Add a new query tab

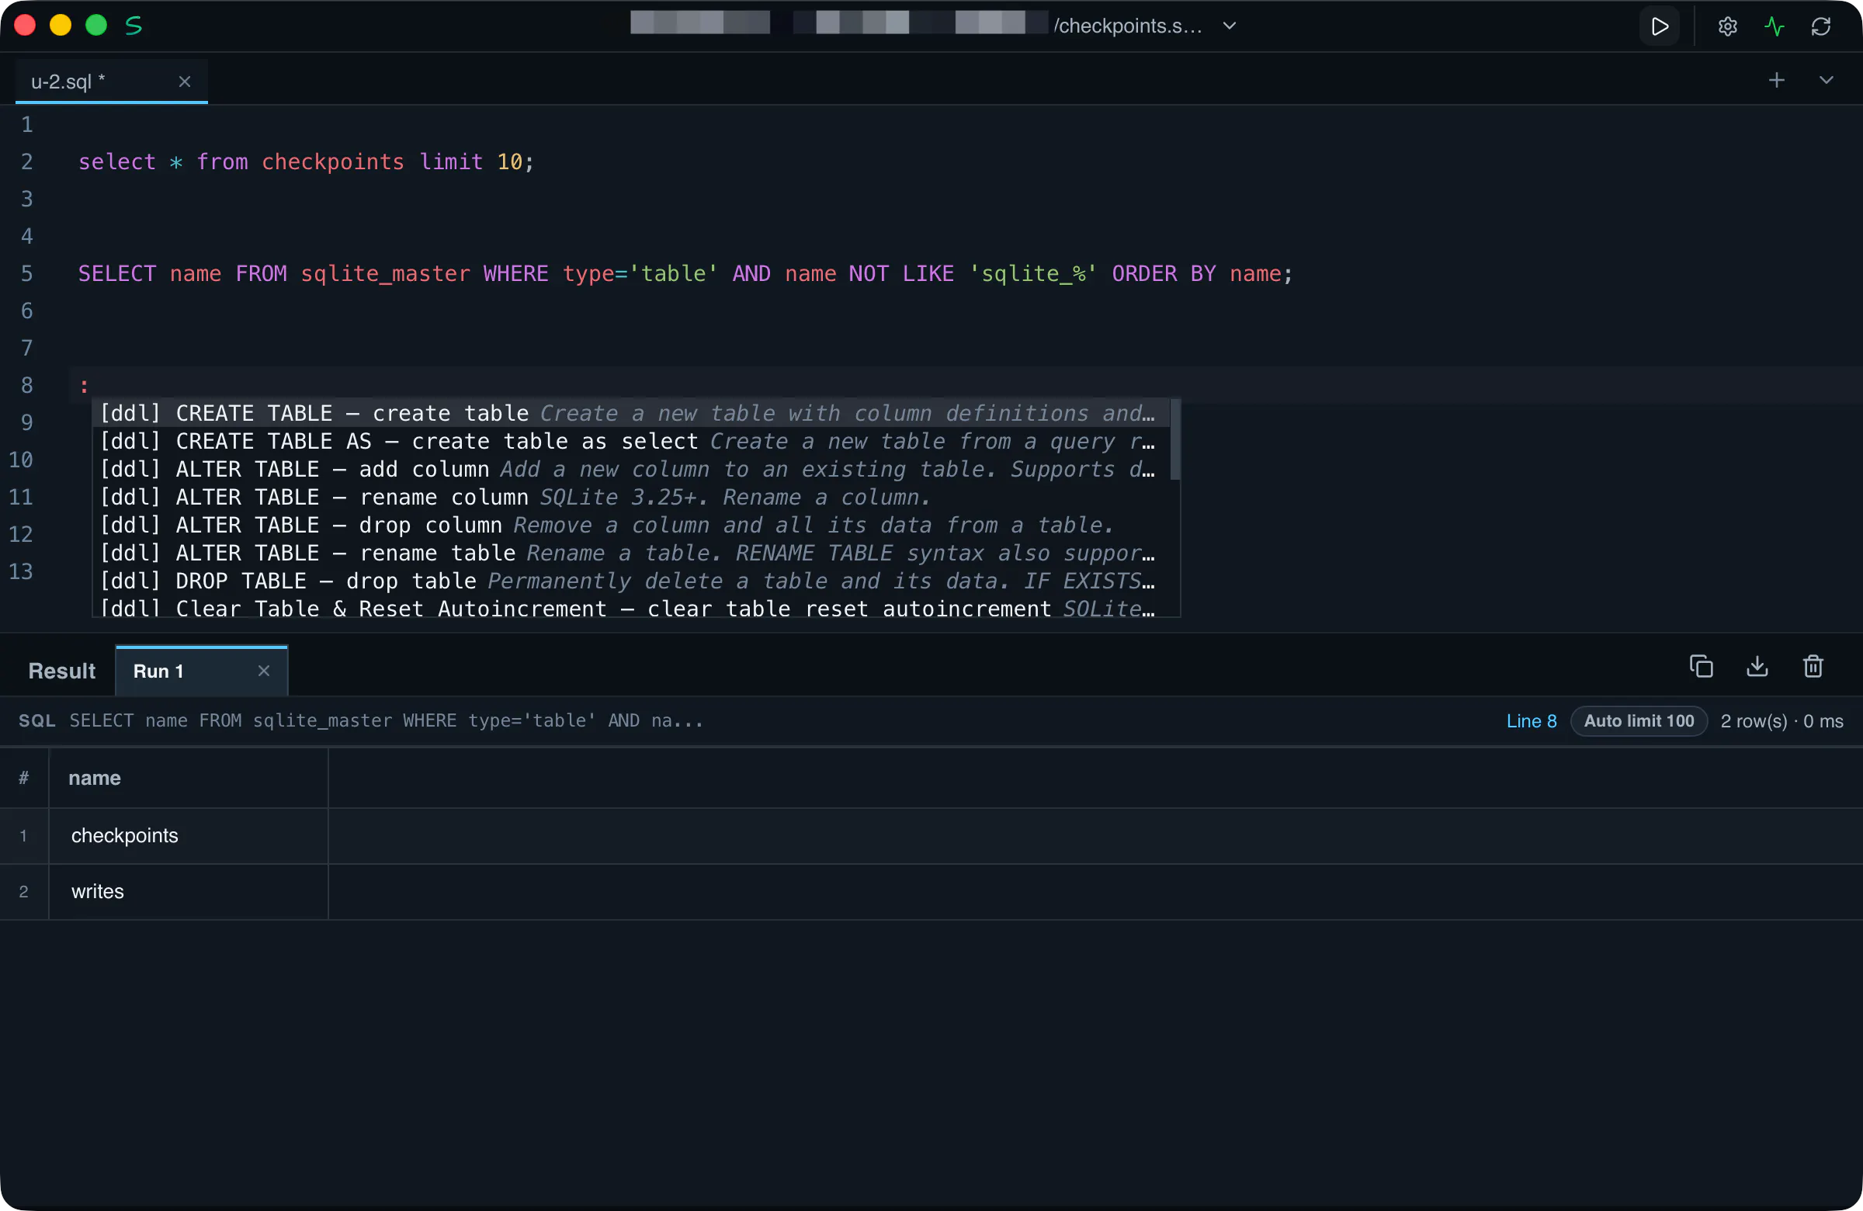(1776, 81)
